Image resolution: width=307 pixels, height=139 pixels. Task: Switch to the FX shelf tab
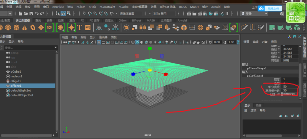[82, 21]
